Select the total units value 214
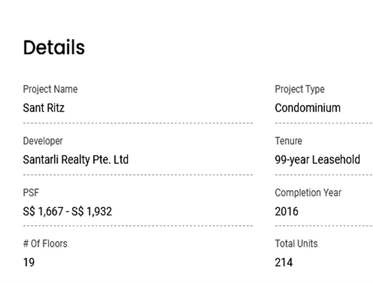The image size is (373, 283). pos(284,262)
